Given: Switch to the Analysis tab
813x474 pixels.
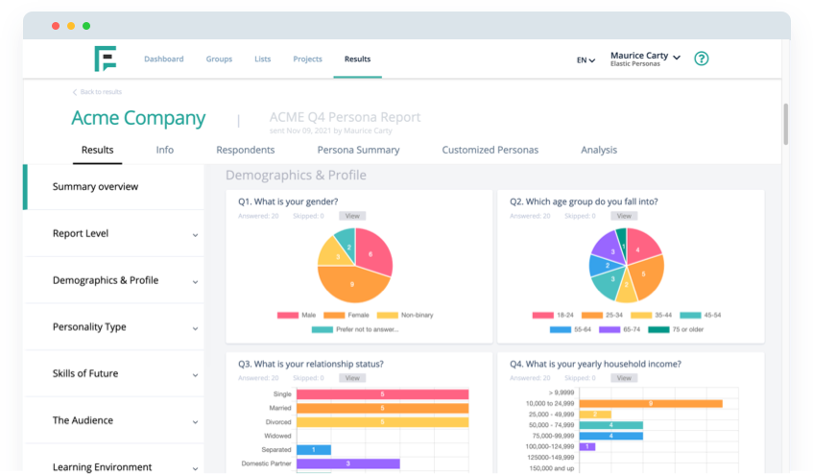Looking at the screenshot, I should (x=599, y=150).
